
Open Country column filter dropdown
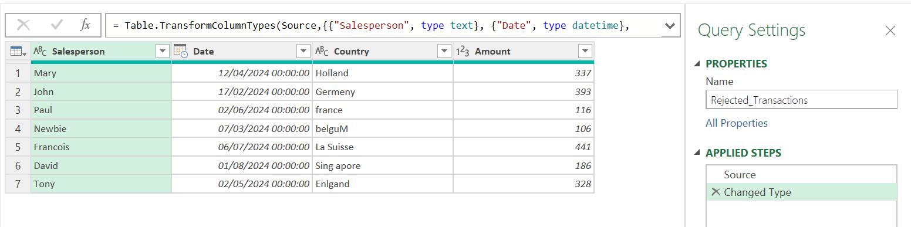(444, 52)
